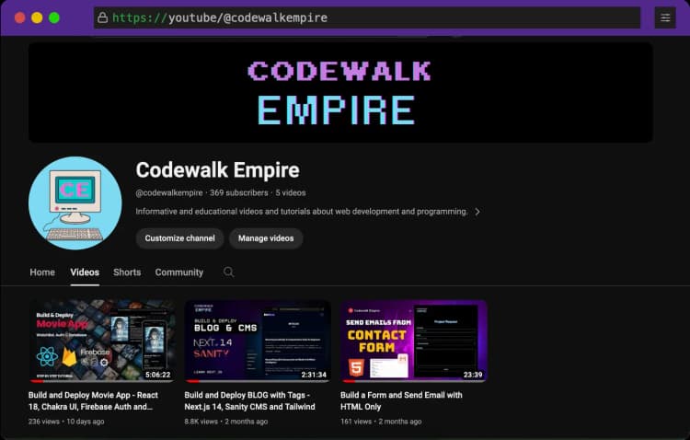Play the Blog & CMS video thumbnail
This screenshot has width=690, height=440.
[258, 341]
